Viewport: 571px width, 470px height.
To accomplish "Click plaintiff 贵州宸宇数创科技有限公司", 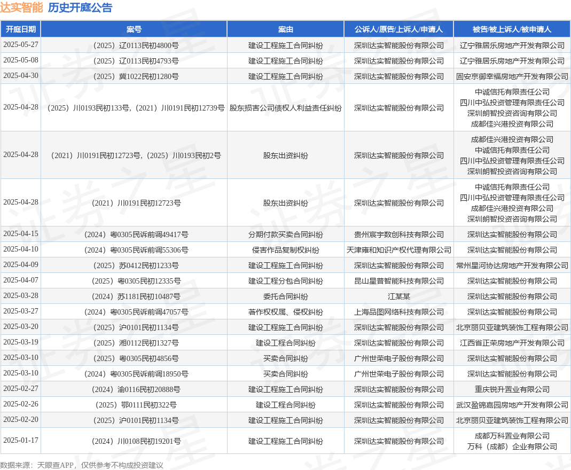I will [x=399, y=235].
